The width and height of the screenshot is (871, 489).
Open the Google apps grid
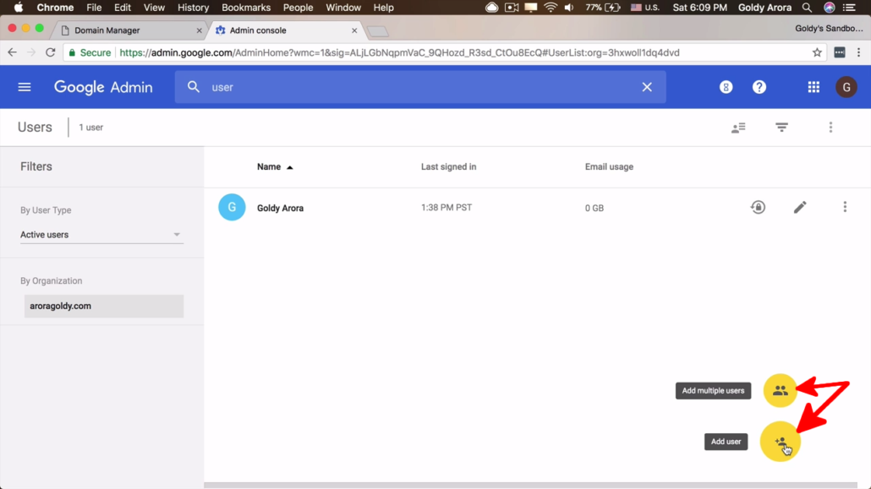point(813,87)
